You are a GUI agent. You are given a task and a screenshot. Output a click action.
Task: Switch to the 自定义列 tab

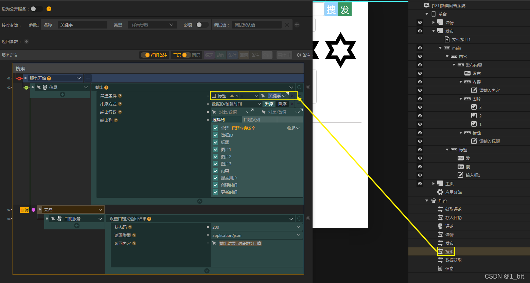coord(259,119)
